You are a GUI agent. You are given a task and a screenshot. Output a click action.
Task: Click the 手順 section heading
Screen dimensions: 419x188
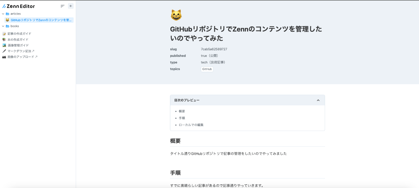175,173
